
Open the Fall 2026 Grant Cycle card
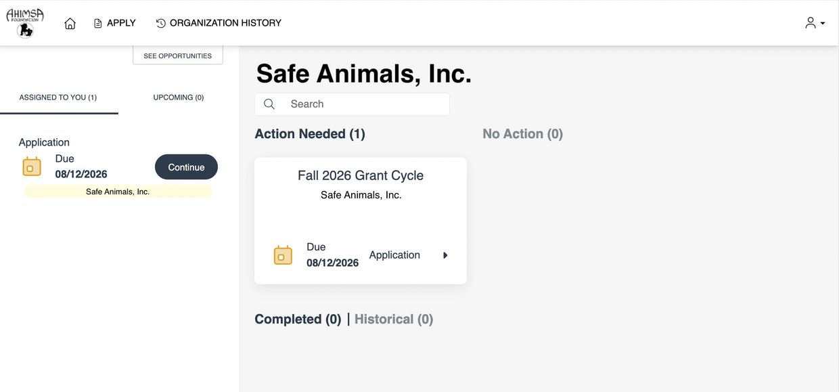click(x=361, y=221)
